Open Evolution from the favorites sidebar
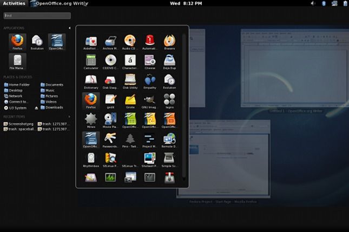This screenshot has height=232, width=349. [37, 42]
